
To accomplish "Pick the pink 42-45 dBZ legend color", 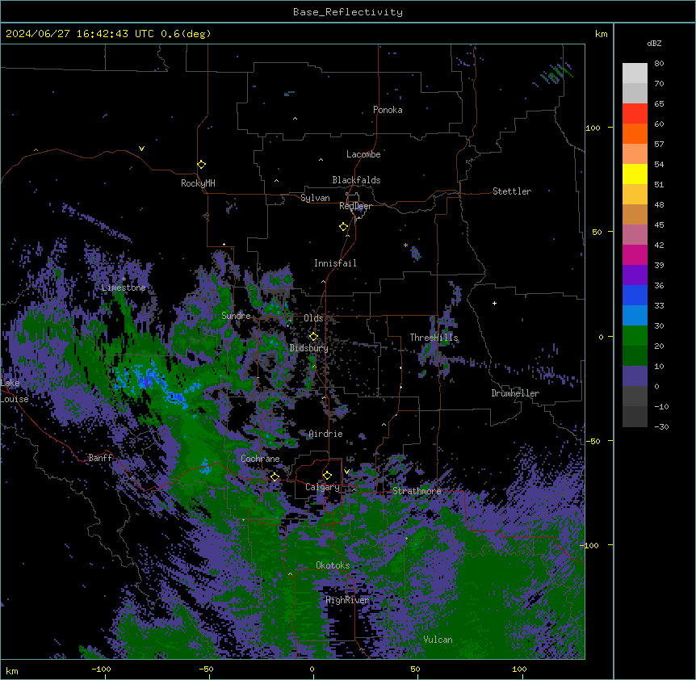I will point(635,235).
